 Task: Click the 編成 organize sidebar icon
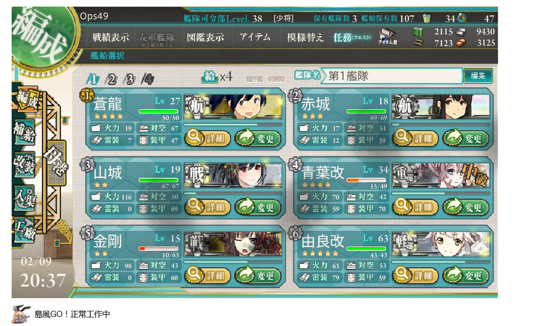coord(27,99)
